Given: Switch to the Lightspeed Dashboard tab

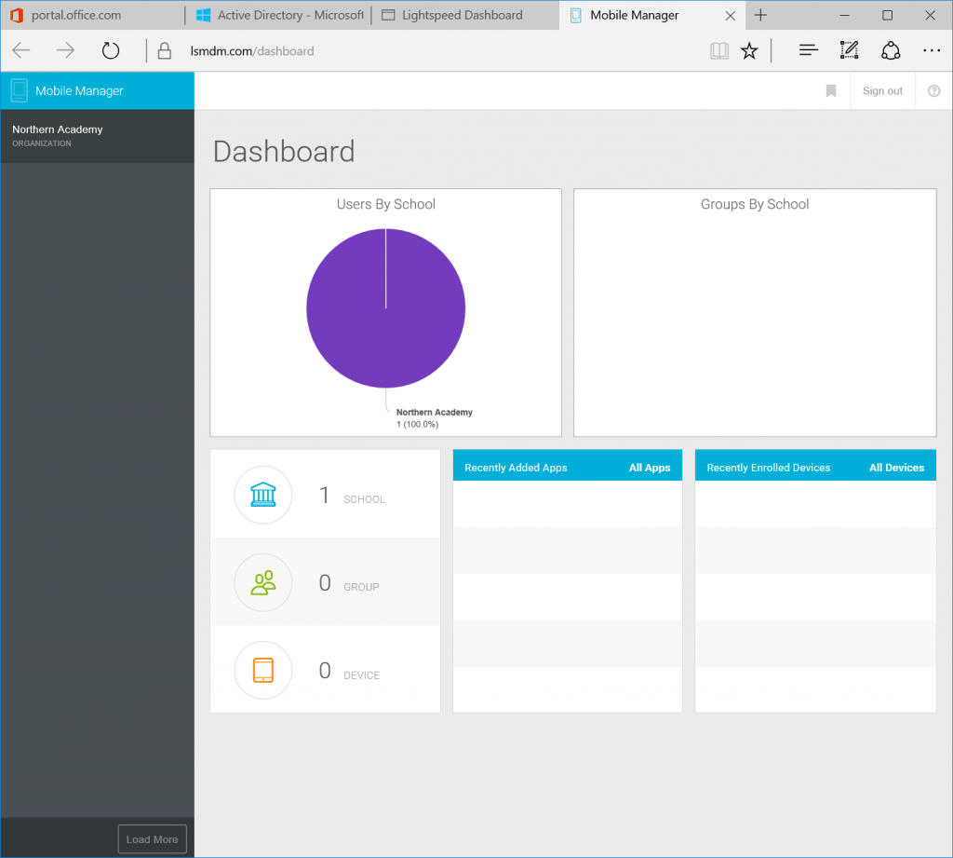Looking at the screenshot, I should click(x=465, y=15).
